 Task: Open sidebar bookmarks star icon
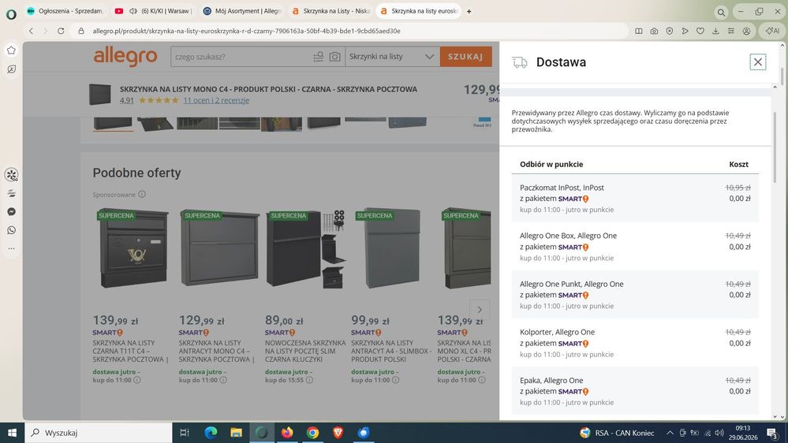11,50
